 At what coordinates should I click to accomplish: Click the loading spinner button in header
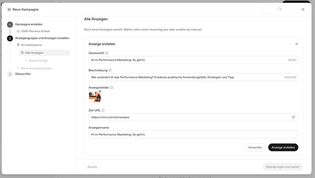[x=279, y=9]
